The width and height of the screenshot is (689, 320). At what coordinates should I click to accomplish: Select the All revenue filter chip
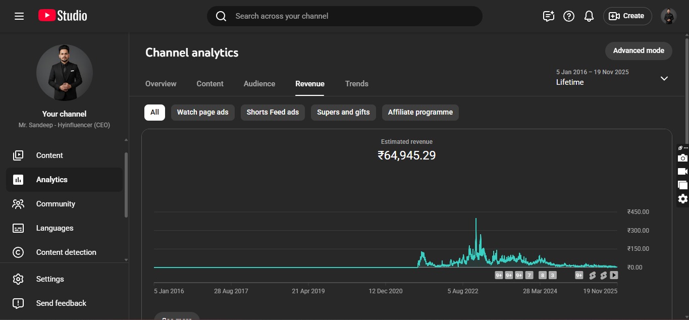(154, 112)
